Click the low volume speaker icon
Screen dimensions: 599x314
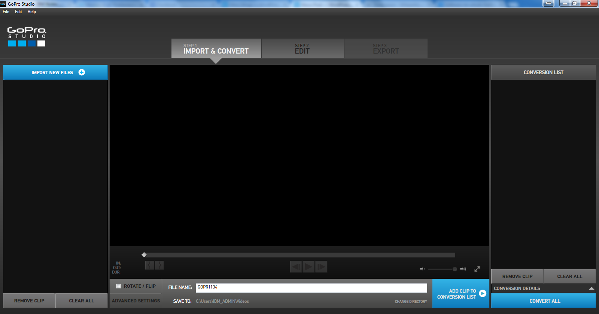pos(422,269)
